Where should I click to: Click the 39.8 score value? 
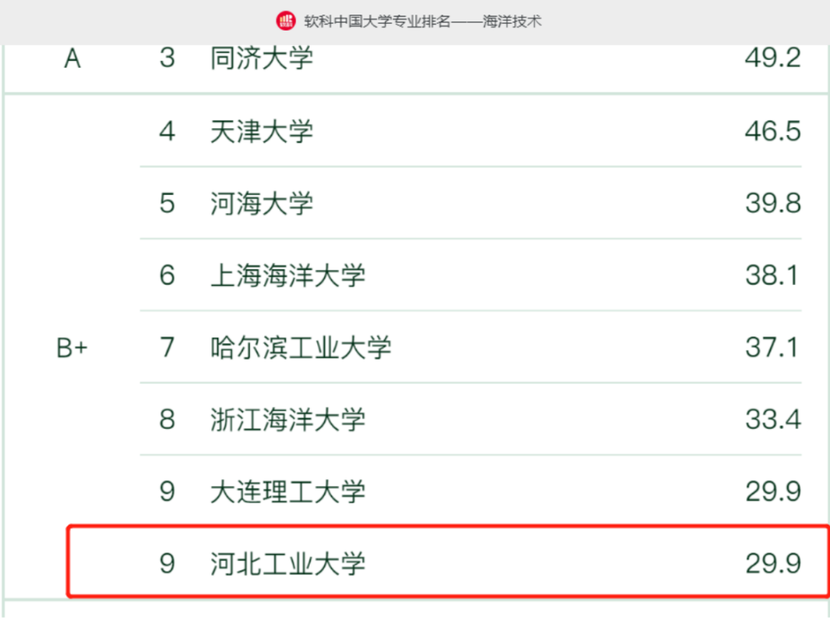click(772, 204)
